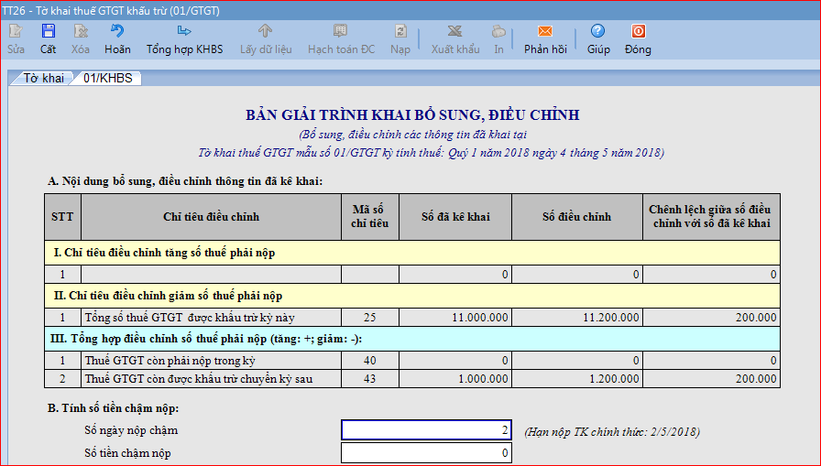Image resolution: width=821 pixels, height=466 pixels.
Task: Click the 'Chênh lệch giữa số điều chỉnh' header
Action: pos(712,217)
